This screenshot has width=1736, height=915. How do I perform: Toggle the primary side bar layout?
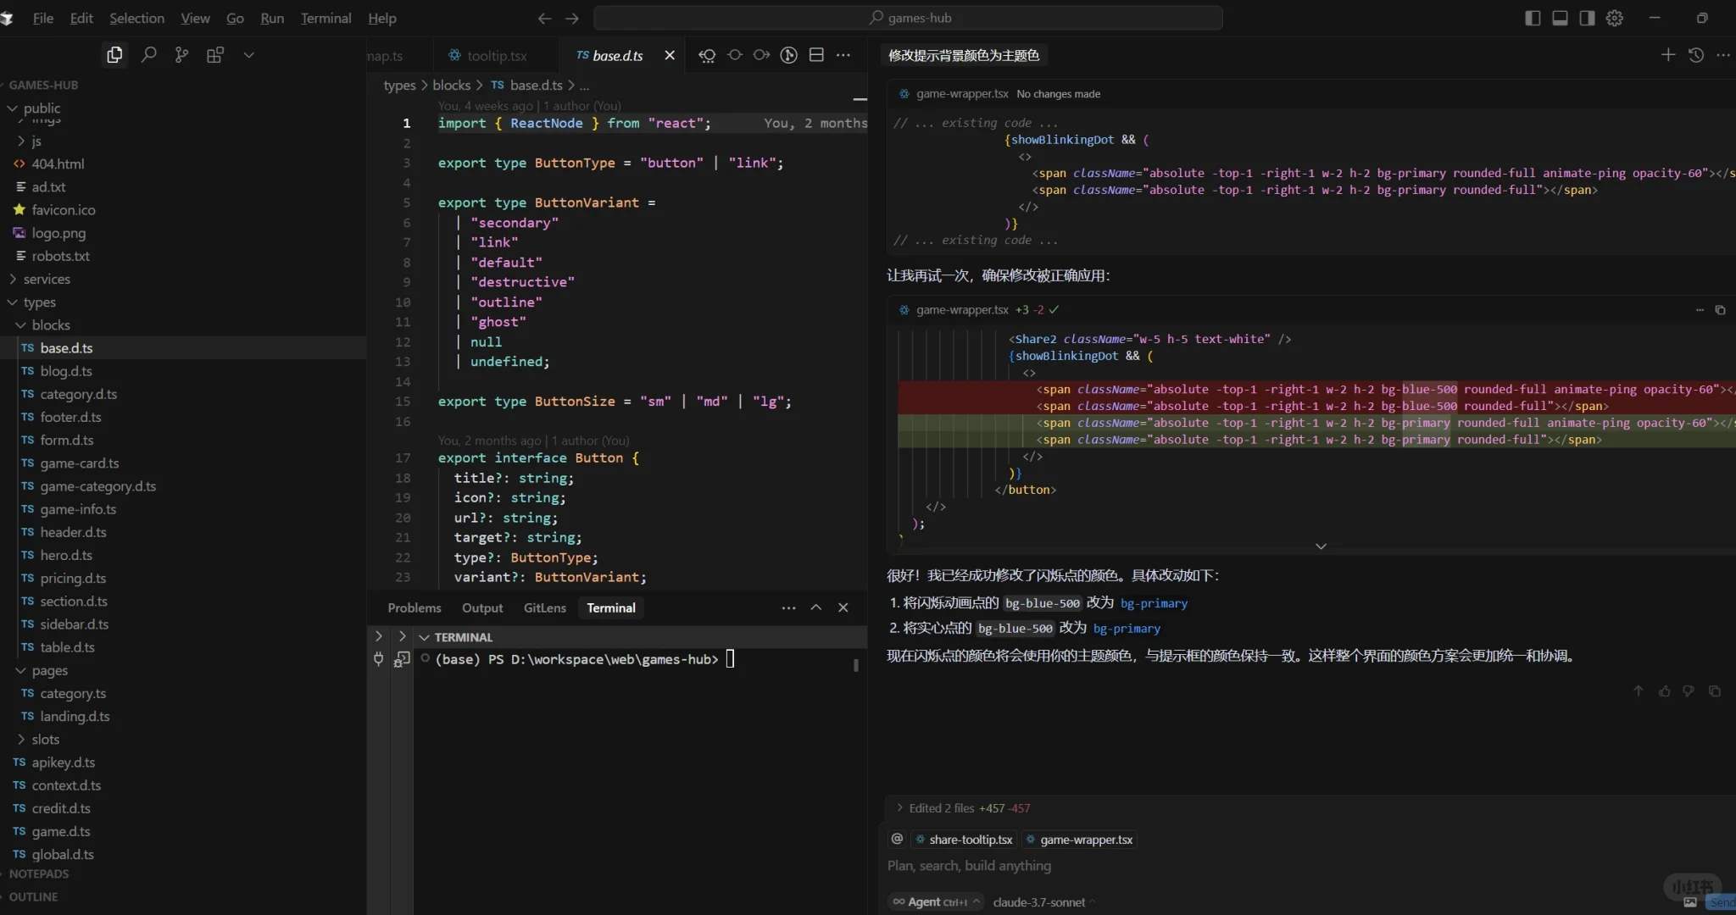[1533, 18]
